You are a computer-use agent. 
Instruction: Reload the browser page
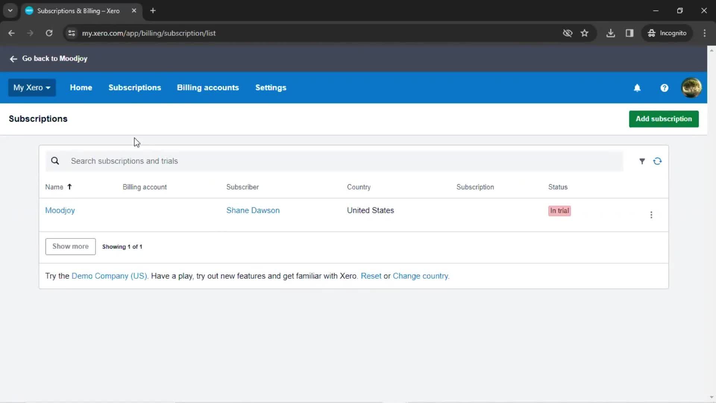point(49,33)
